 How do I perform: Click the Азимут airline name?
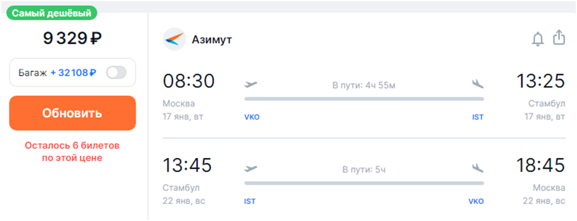click(212, 39)
